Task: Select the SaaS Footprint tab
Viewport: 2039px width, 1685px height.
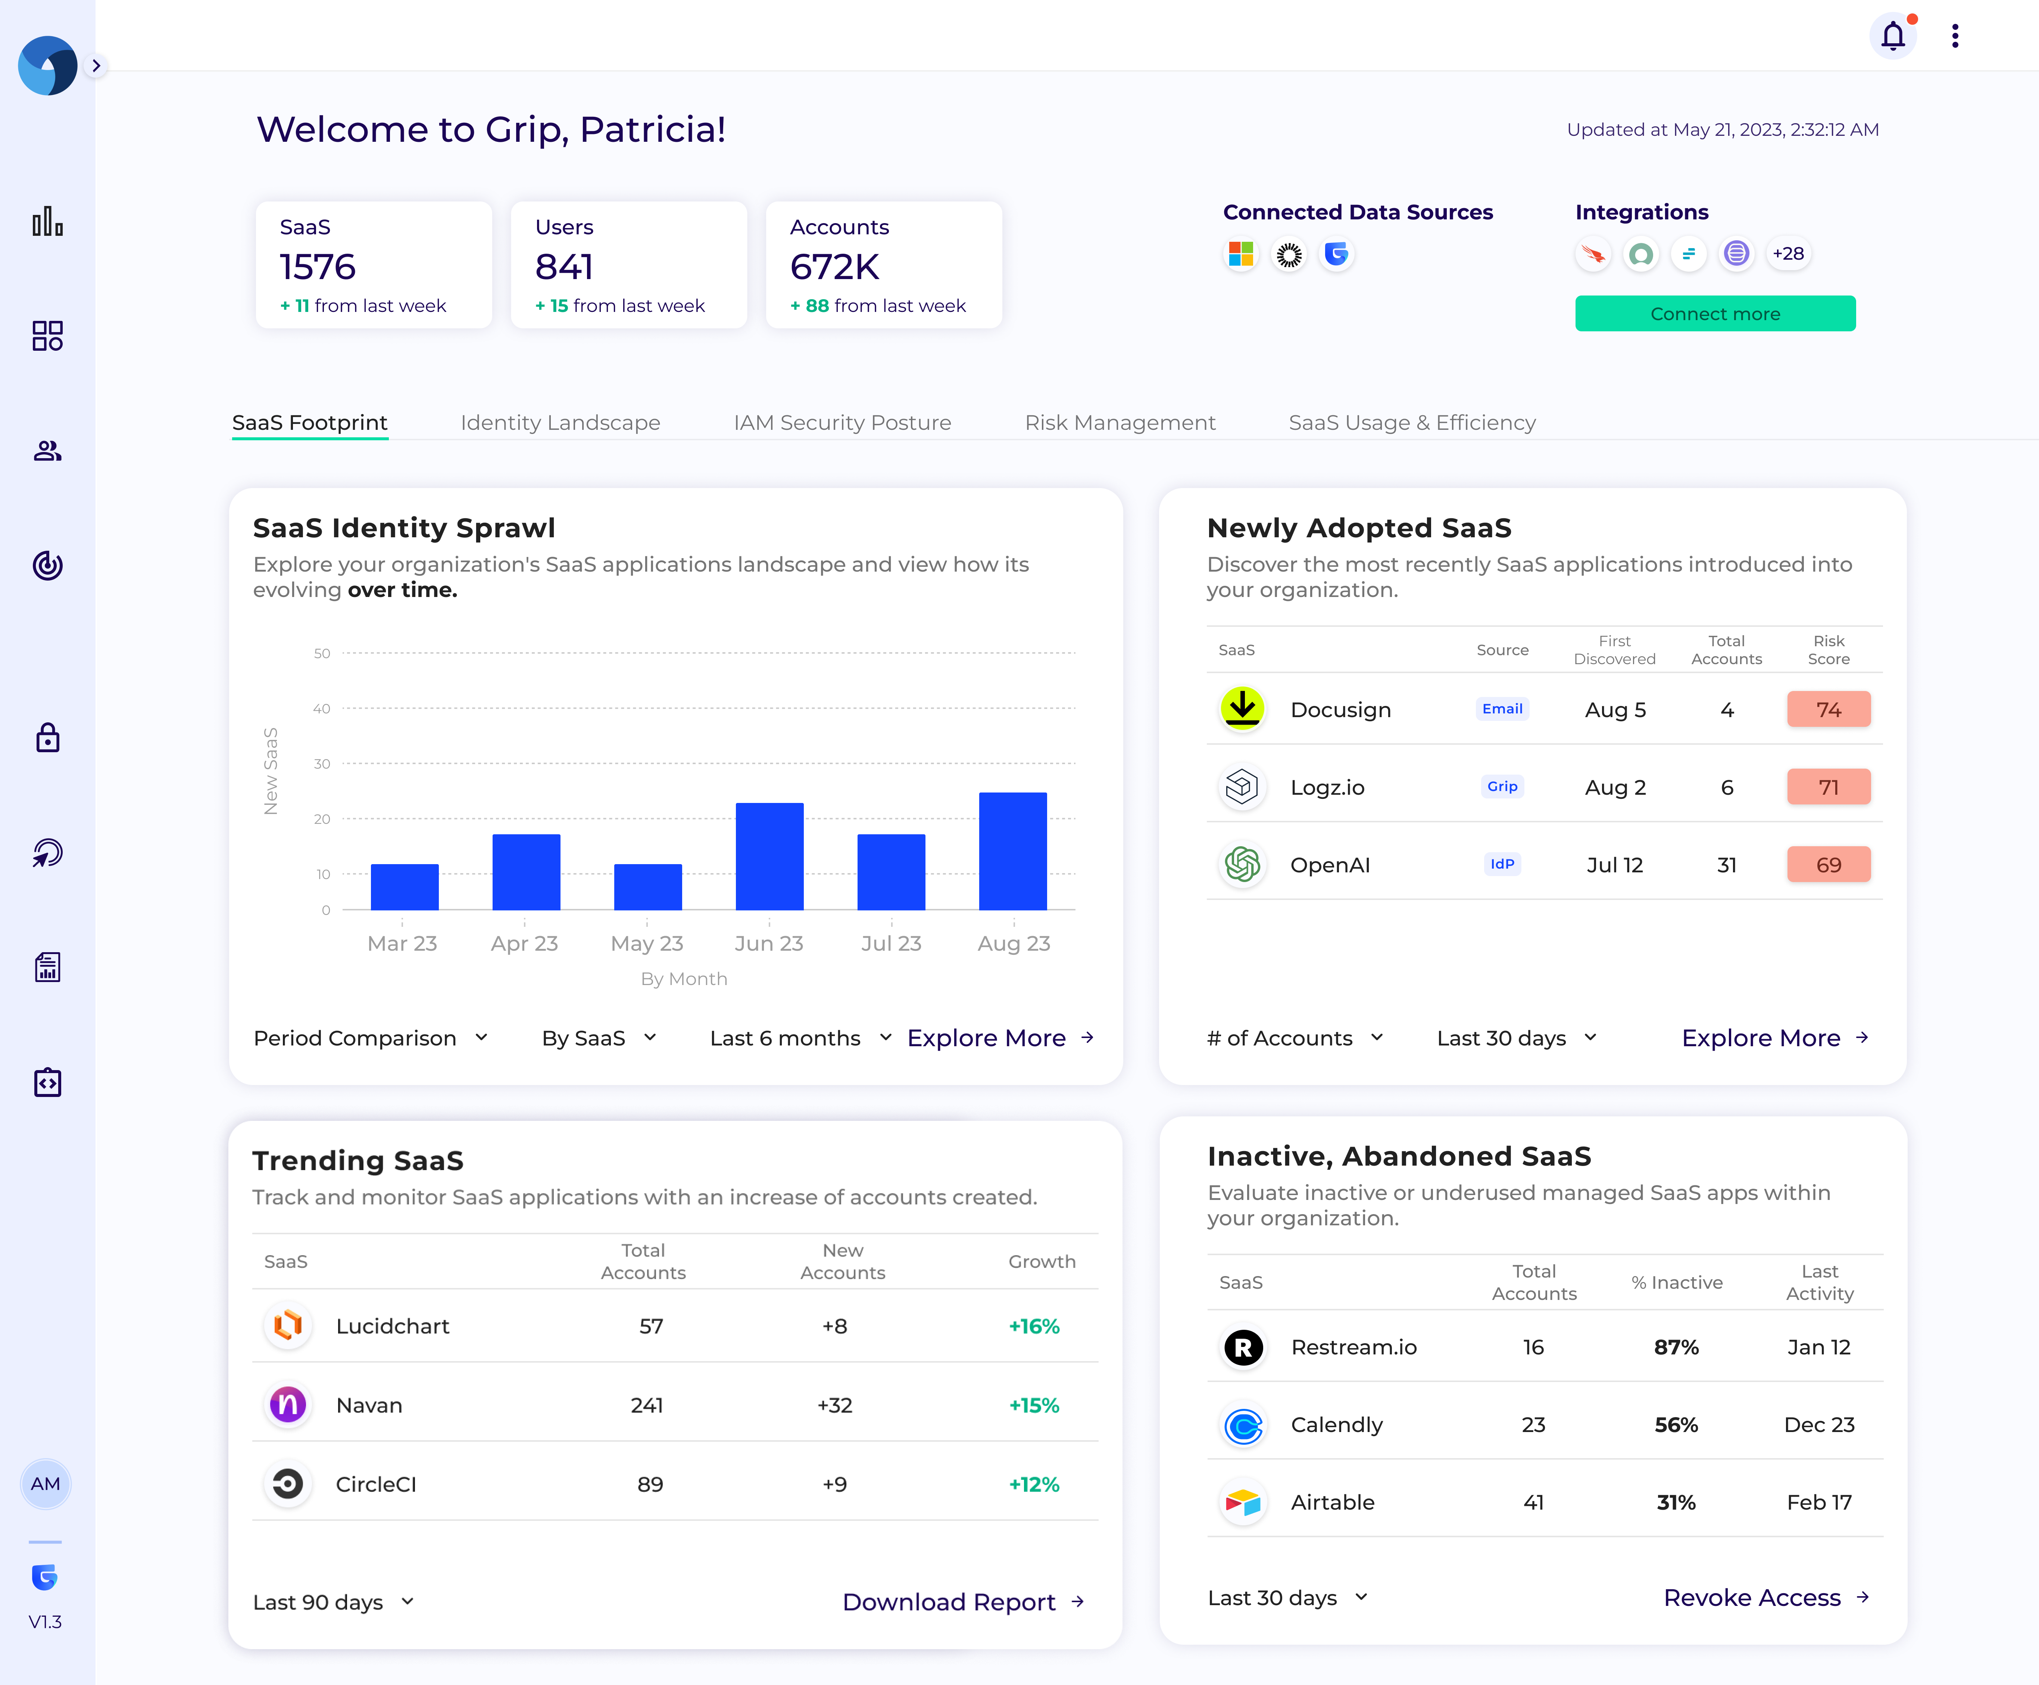Action: pyautogui.click(x=310, y=422)
